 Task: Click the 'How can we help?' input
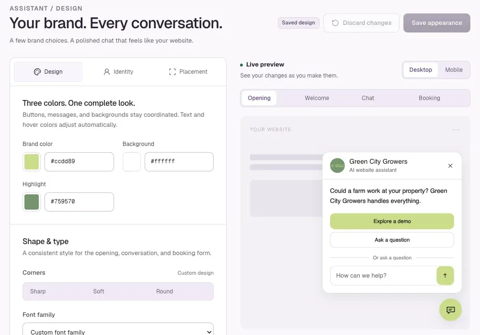(384, 275)
